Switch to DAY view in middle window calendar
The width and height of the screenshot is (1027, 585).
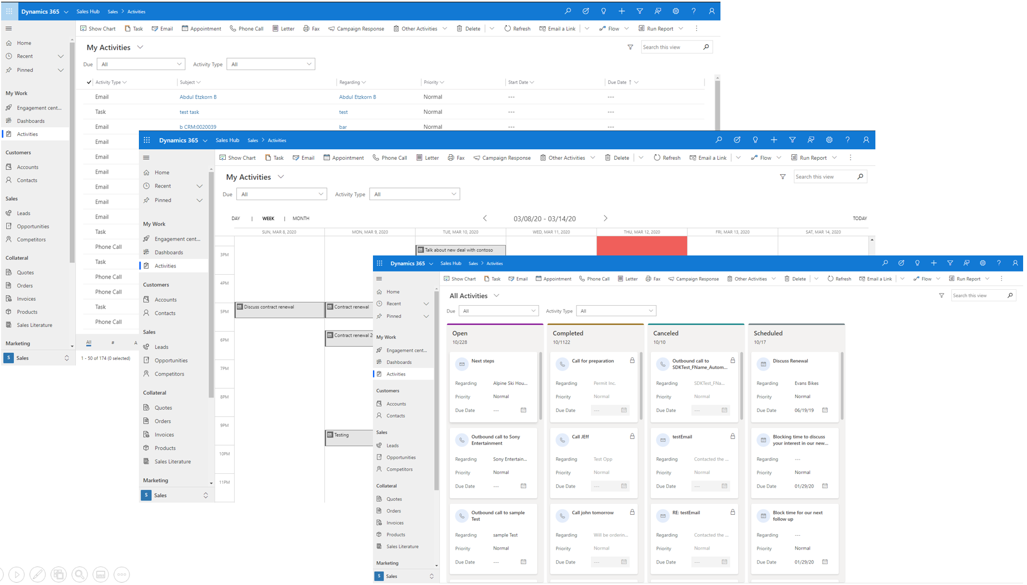coord(236,218)
